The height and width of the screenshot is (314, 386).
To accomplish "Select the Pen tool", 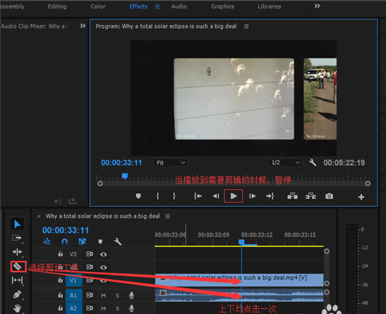I will click(x=17, y=294).
